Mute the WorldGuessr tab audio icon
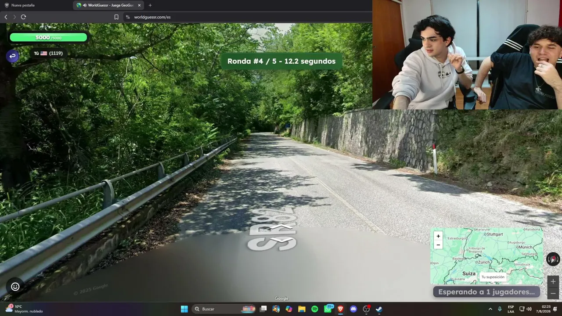 click(84, 5)
